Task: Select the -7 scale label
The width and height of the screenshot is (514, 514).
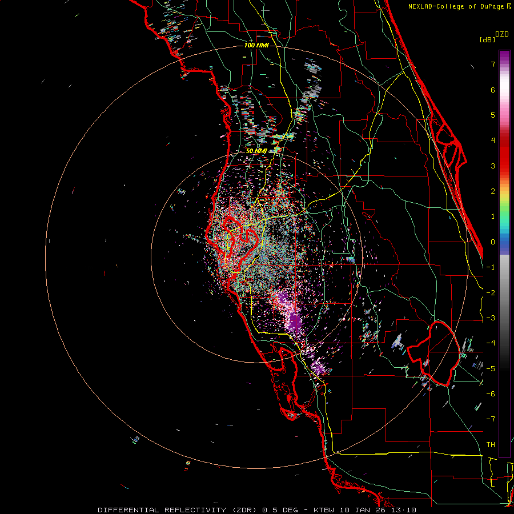Action: [x=491, y=419]
